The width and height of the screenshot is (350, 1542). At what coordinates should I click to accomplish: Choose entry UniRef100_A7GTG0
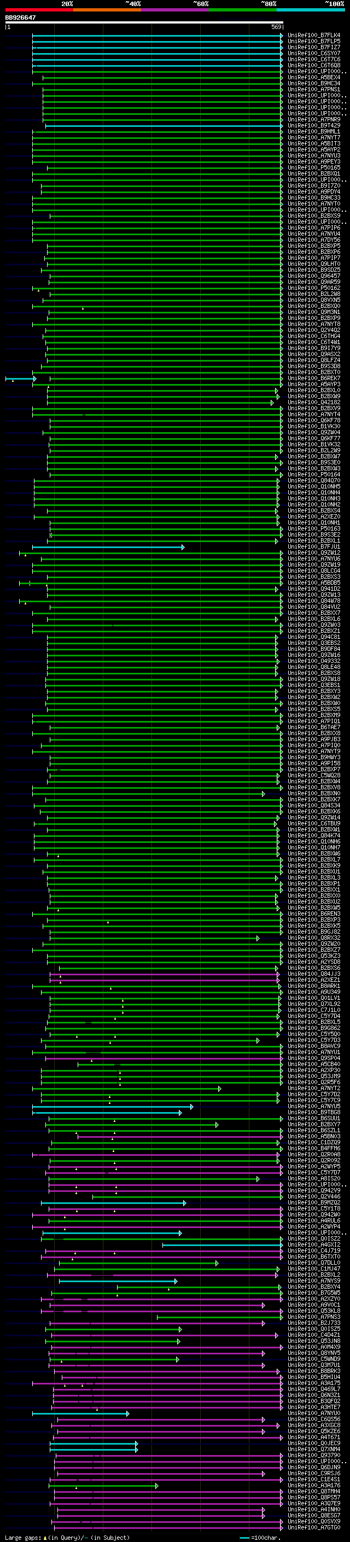[314, 1528]
